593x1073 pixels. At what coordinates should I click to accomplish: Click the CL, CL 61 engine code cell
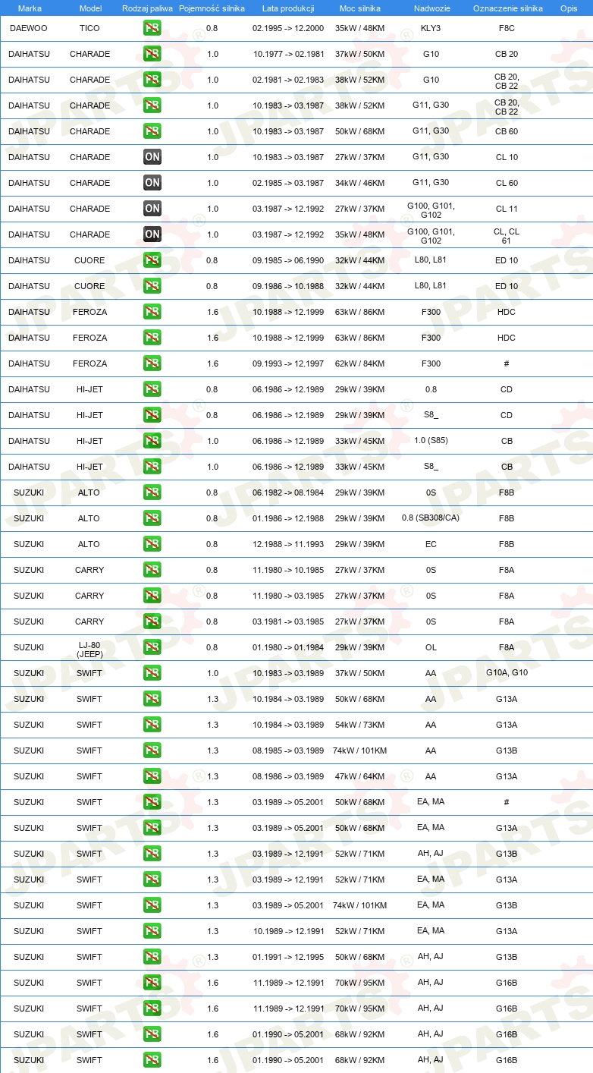(x=507, y=236)
